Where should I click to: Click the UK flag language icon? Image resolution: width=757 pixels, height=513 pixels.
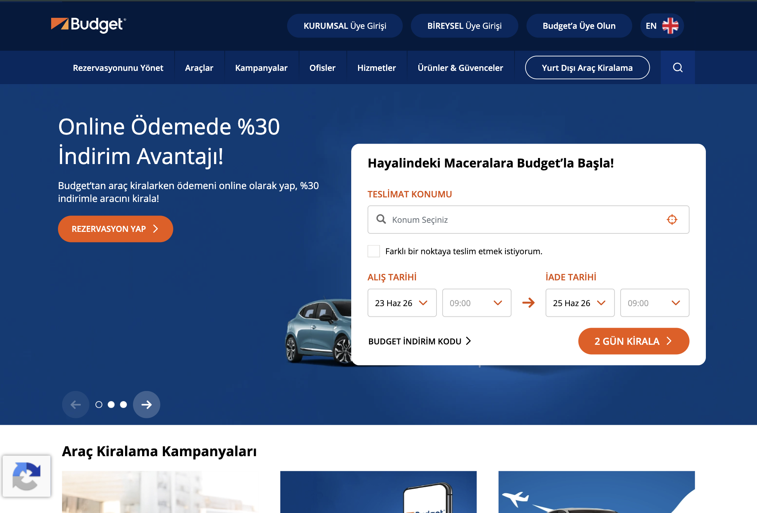[670, 26]
